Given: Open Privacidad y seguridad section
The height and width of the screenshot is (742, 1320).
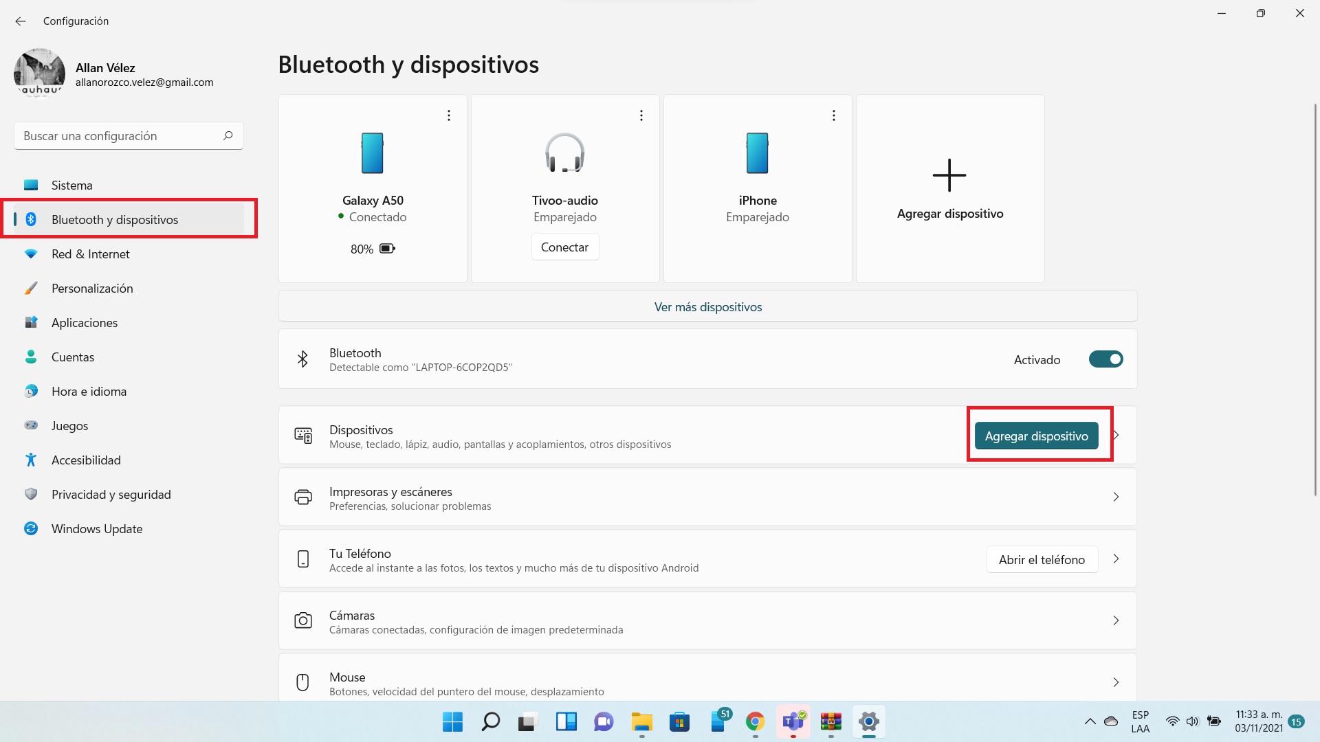Looking at the screenshot, I should [111, 494].
